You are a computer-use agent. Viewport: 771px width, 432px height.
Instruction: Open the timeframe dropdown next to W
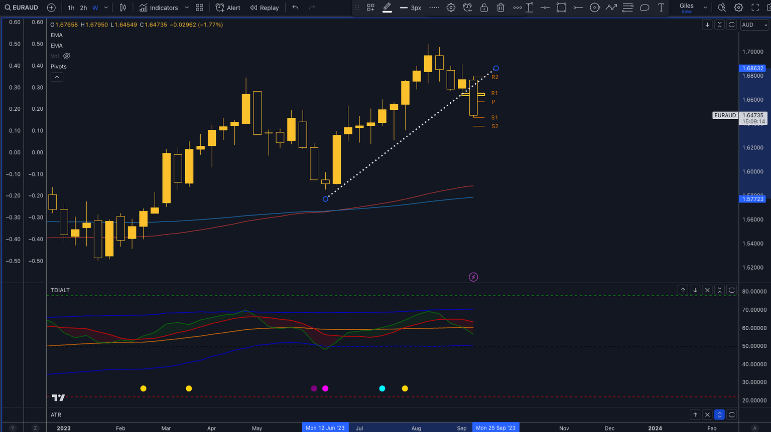(x=105, y=8)
